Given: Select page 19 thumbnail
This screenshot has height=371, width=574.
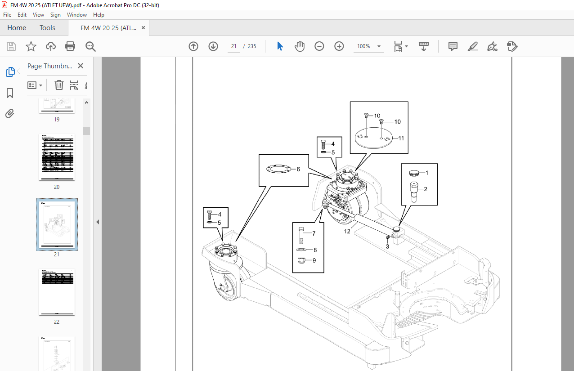Looking at the screenshot, I should (x=57, y=105).
